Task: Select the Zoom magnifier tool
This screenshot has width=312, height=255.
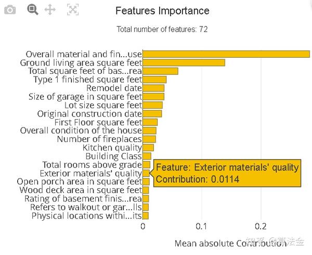Action: click(x=33, y=9)
